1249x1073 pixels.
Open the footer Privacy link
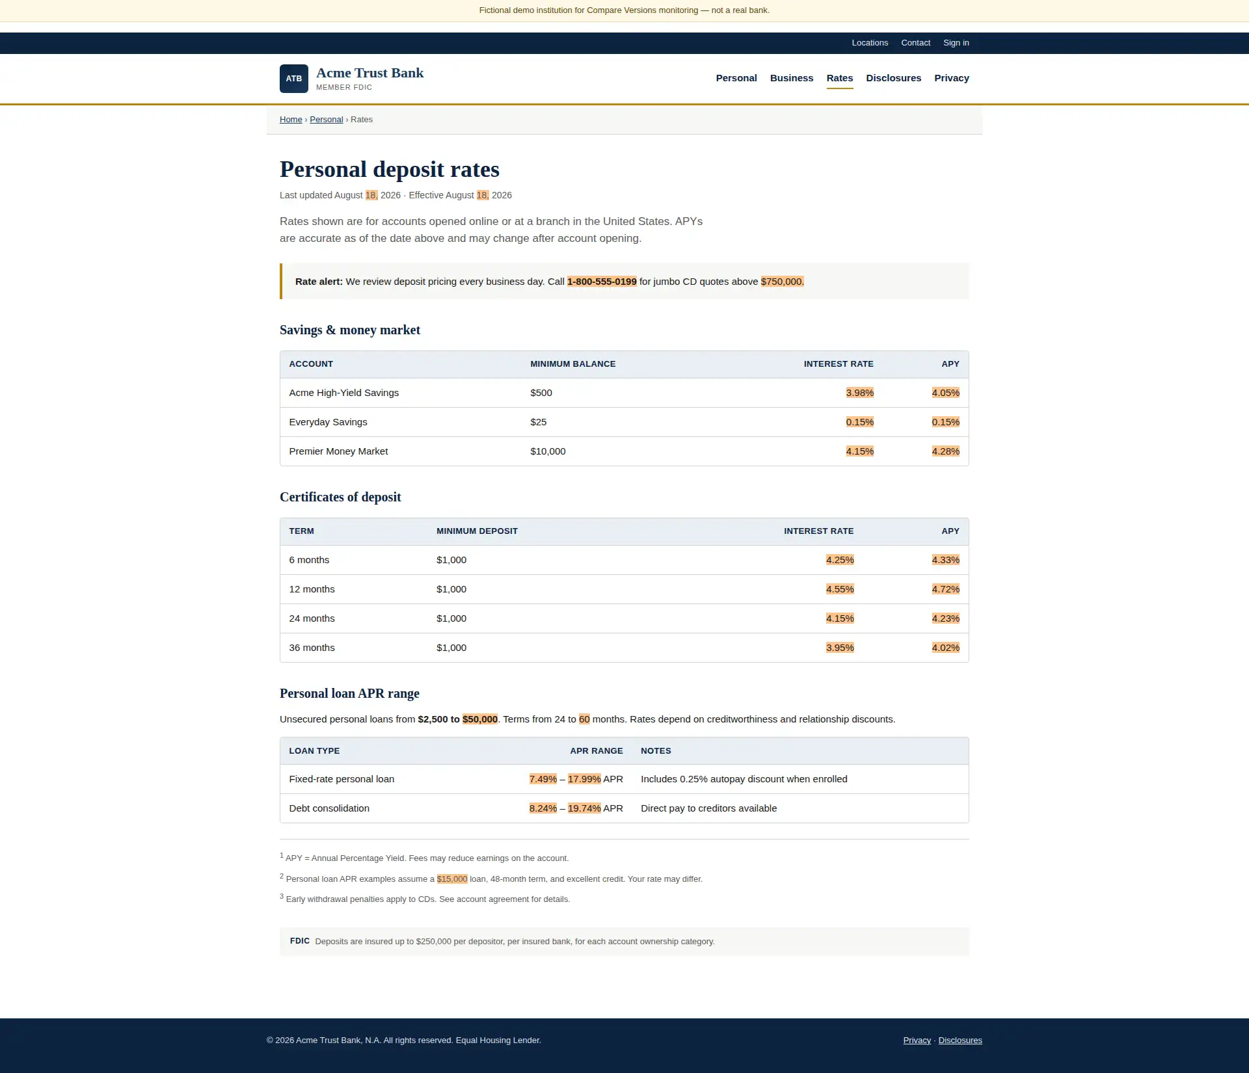click(x=917, y=1040)
